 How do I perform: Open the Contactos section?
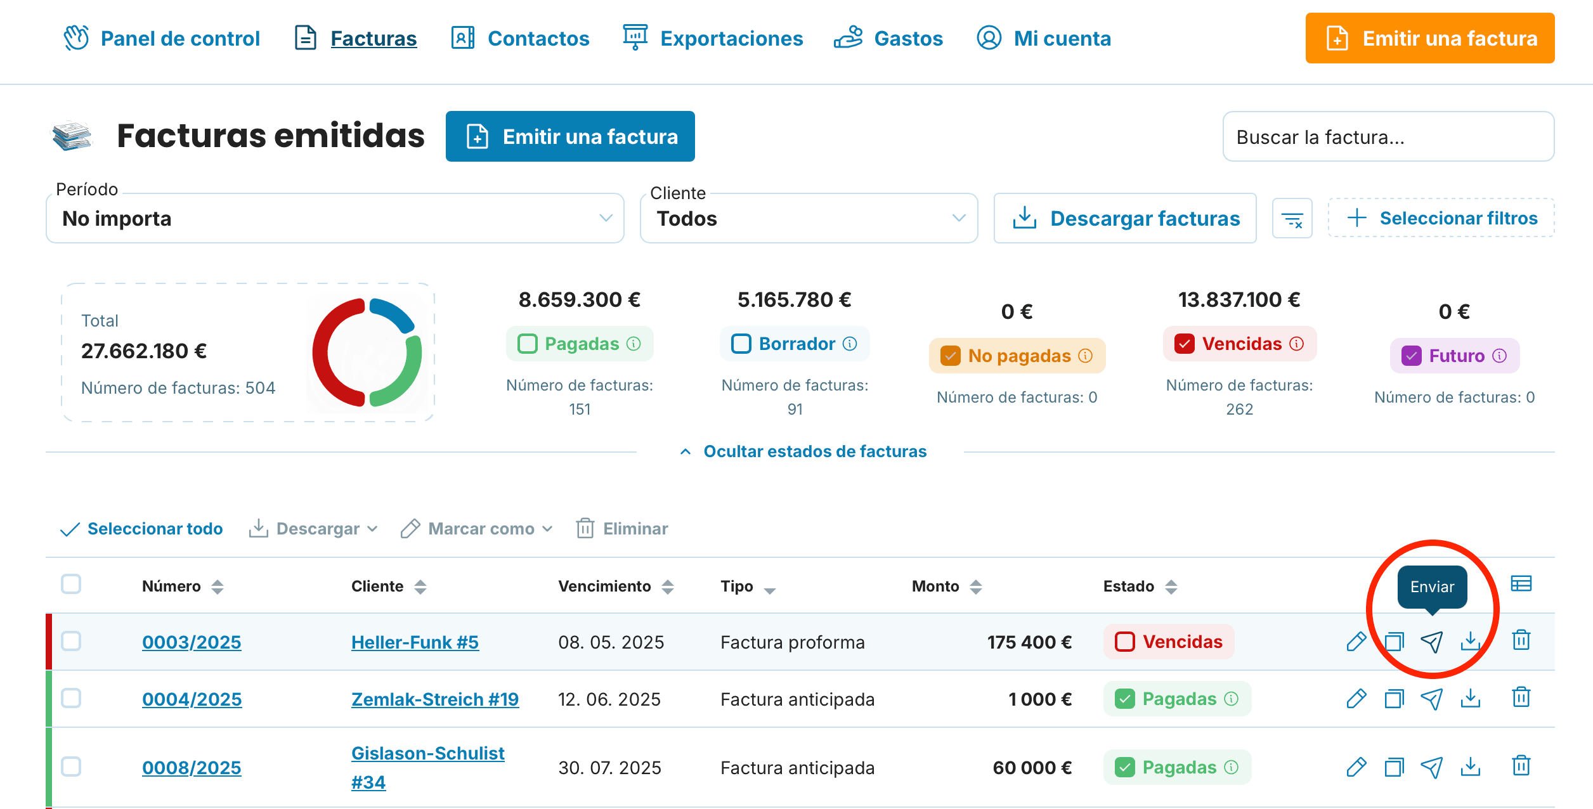(x=520, y=38)
